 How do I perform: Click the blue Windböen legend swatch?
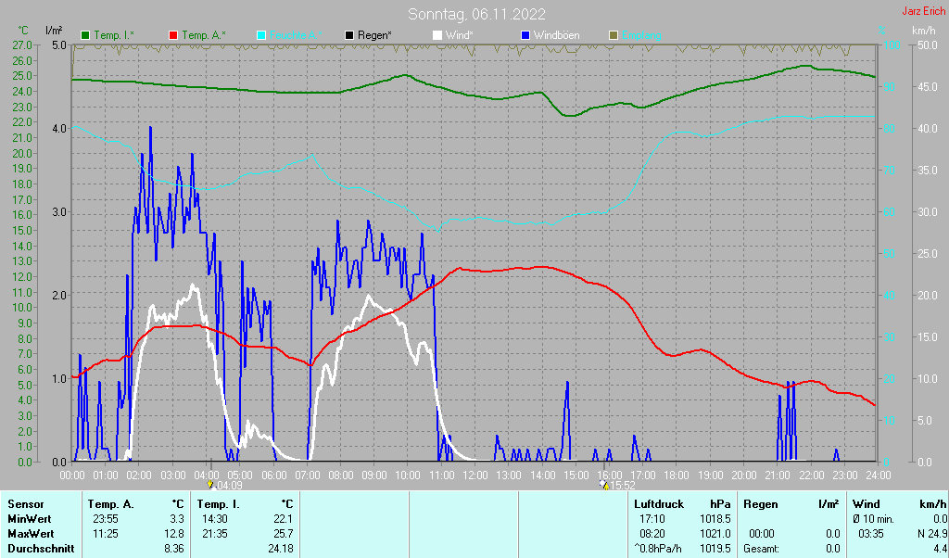tap(525, 35)
